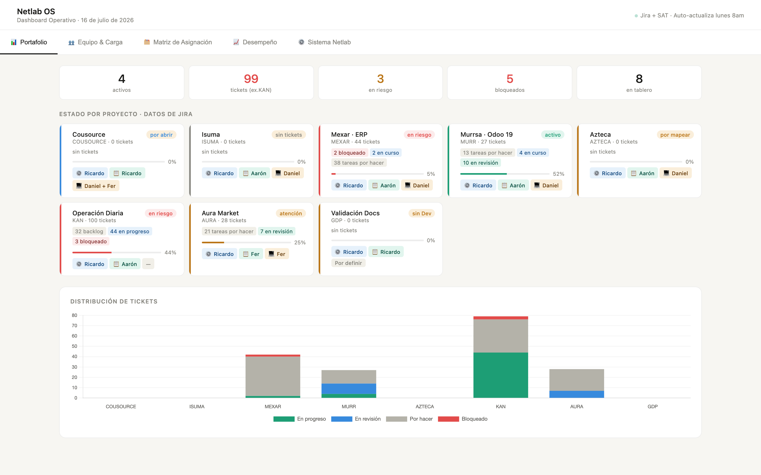Click the '13 tareas por hacer' tag
761x475 pixels.
488,153
